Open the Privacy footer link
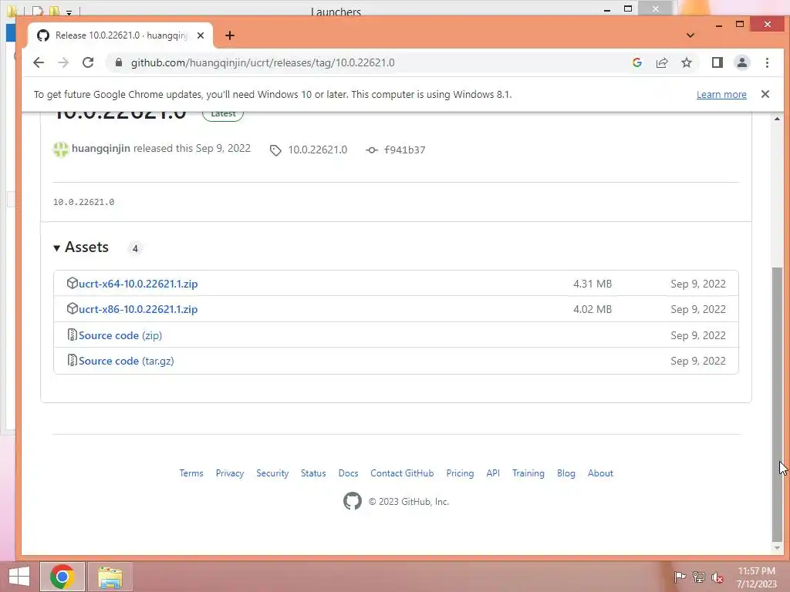 pos(230,473)
